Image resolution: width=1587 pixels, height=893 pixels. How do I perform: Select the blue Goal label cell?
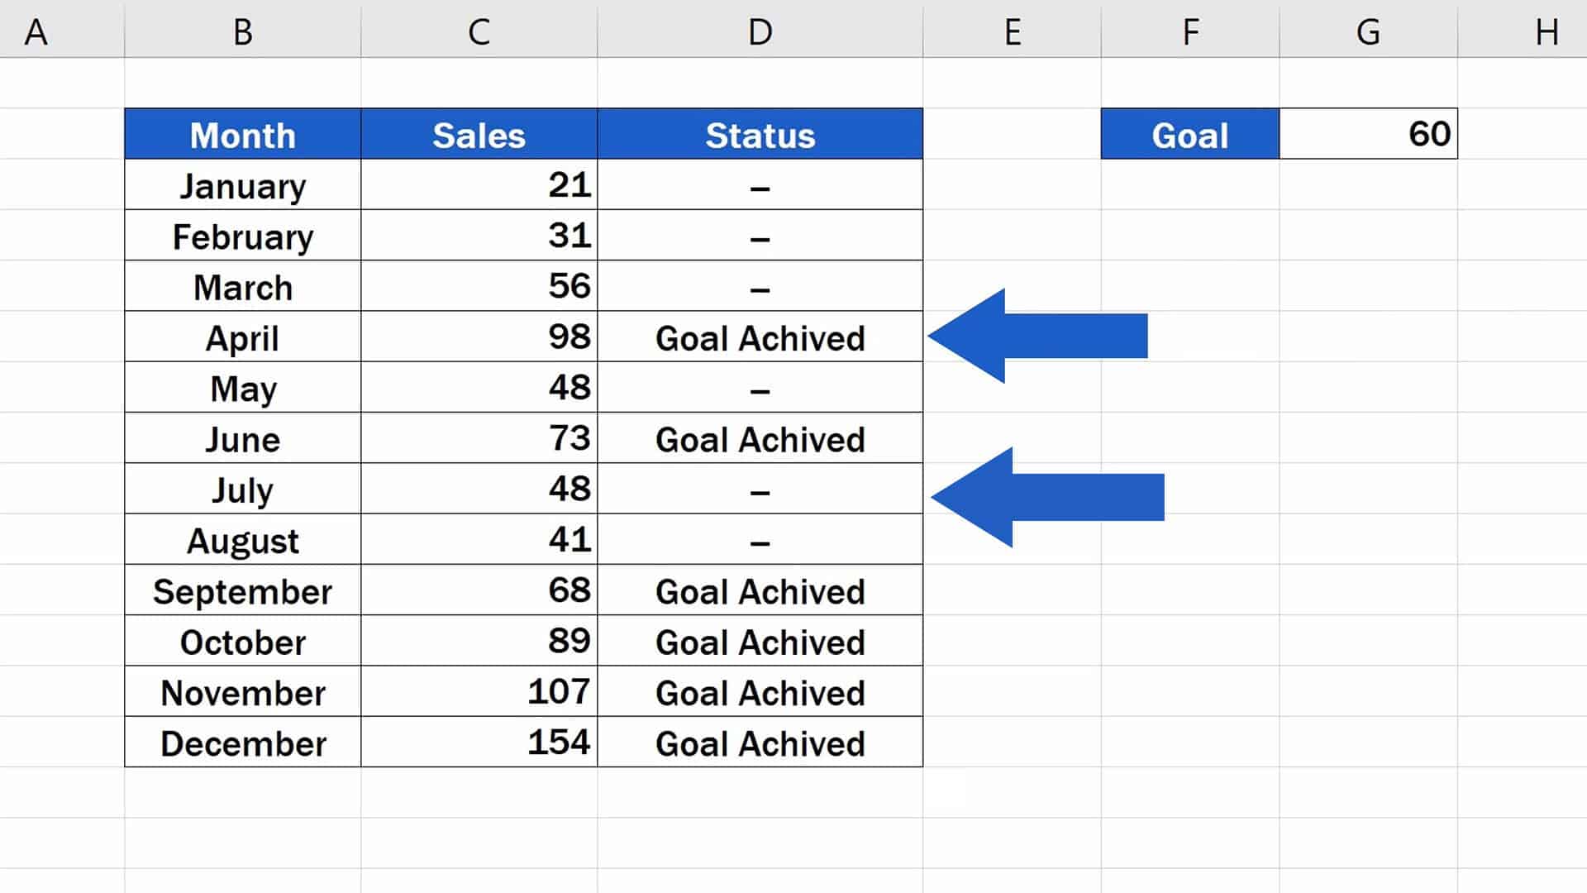pos(1189,134)
